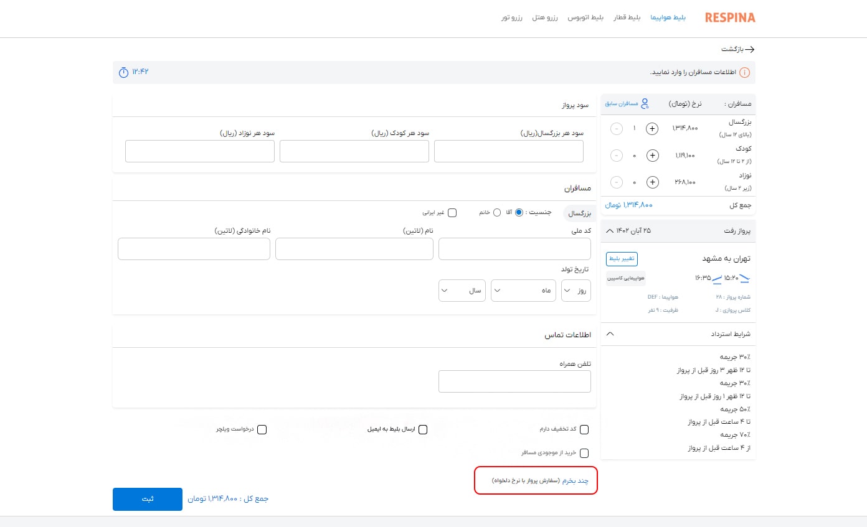Click the plus icon for adult (بزرگسال) passengers
Screen dimensions: 867x527
652,129
